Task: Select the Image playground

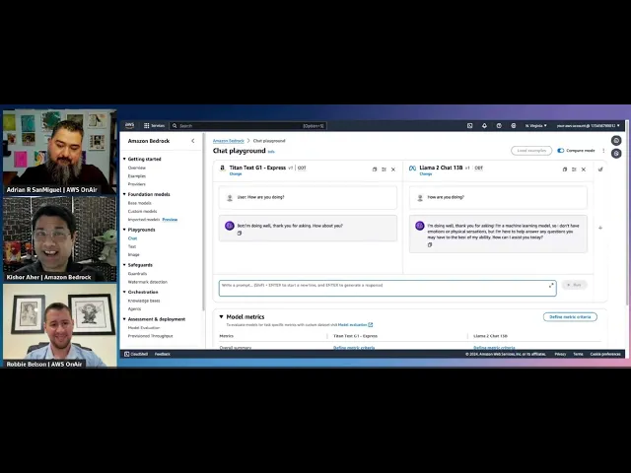Action: point(134,254)
